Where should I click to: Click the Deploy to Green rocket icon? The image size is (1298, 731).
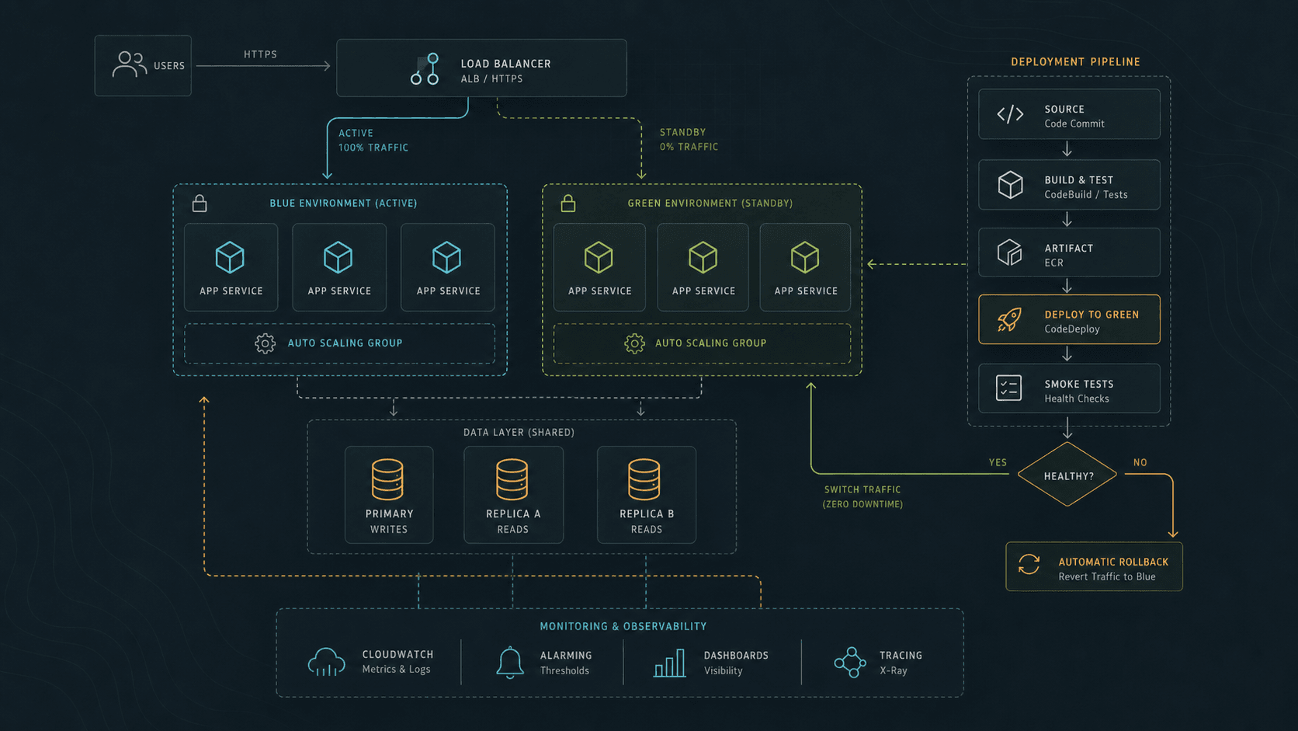pyautogui.click(x=1009, y=319)
